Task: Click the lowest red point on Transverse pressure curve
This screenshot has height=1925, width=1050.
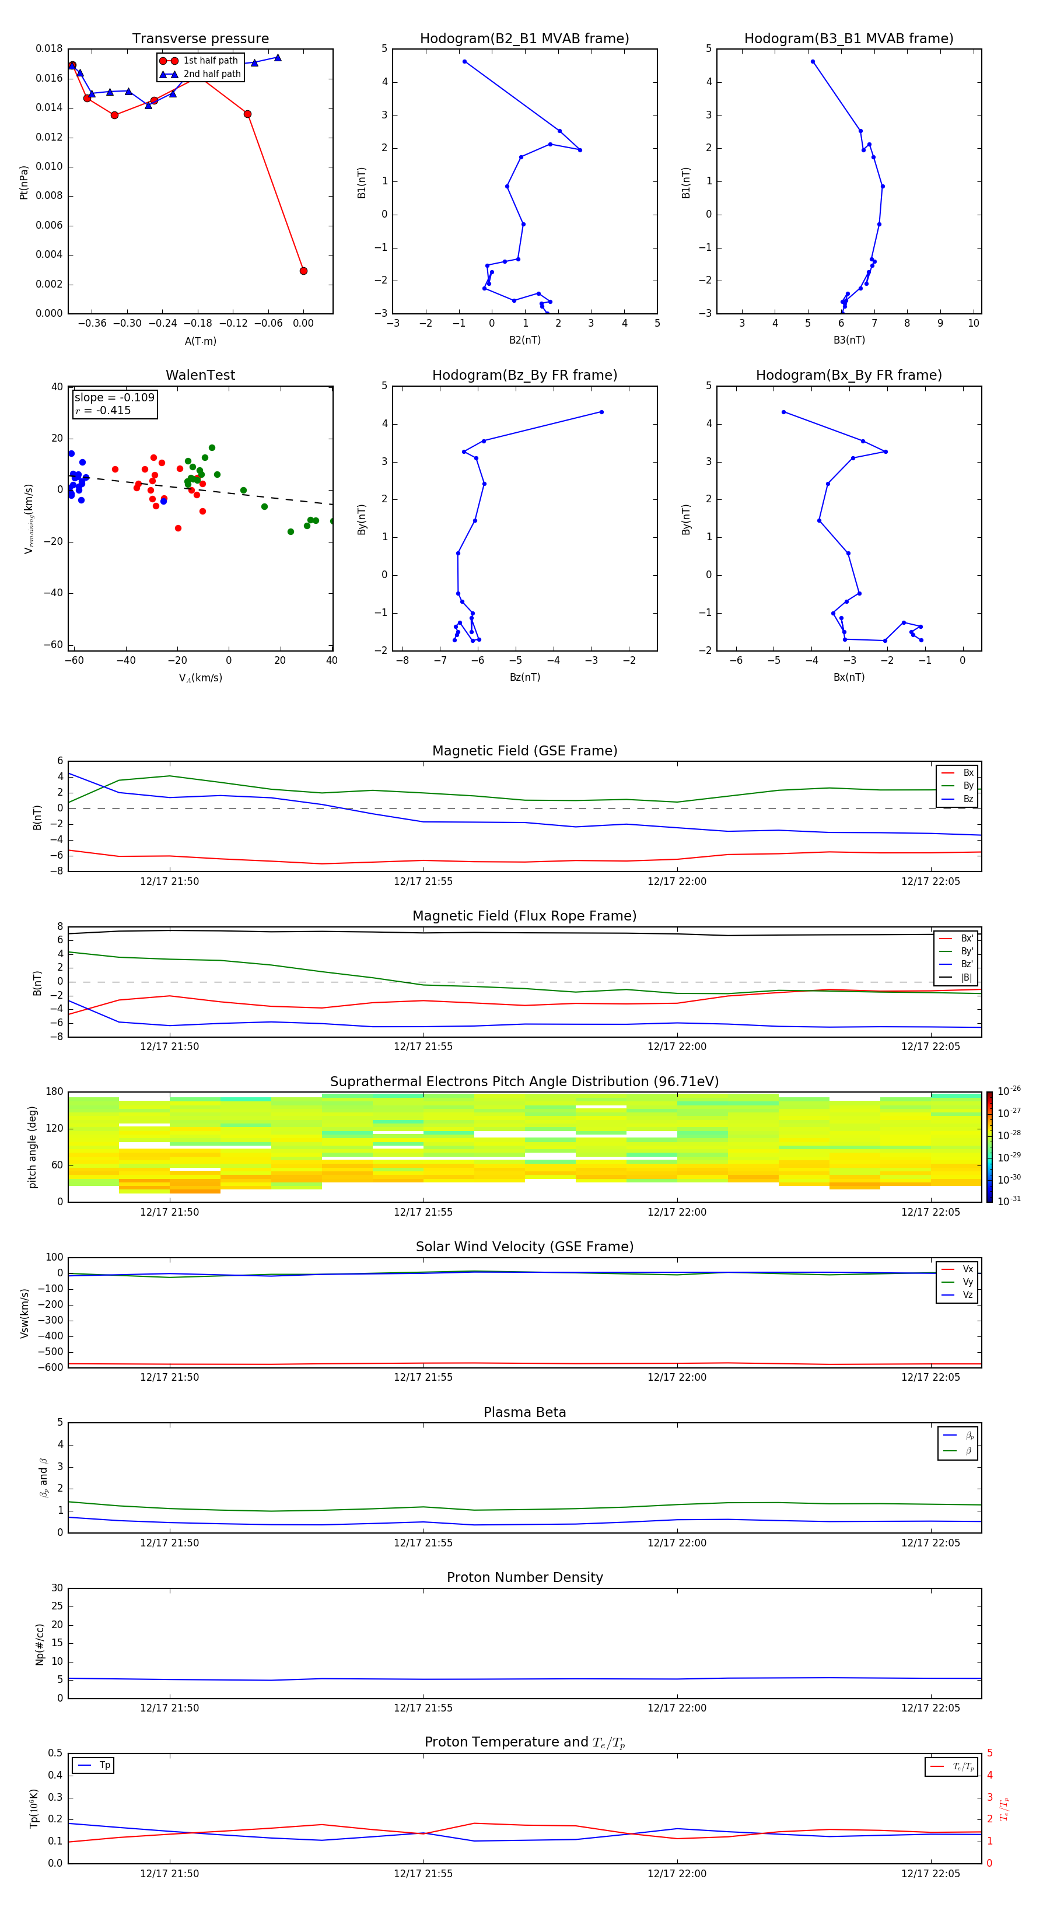Action: pyautogui.click(x=303, y=271)
